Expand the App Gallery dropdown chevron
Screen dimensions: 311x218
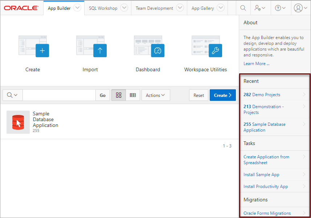coord(221,8)
